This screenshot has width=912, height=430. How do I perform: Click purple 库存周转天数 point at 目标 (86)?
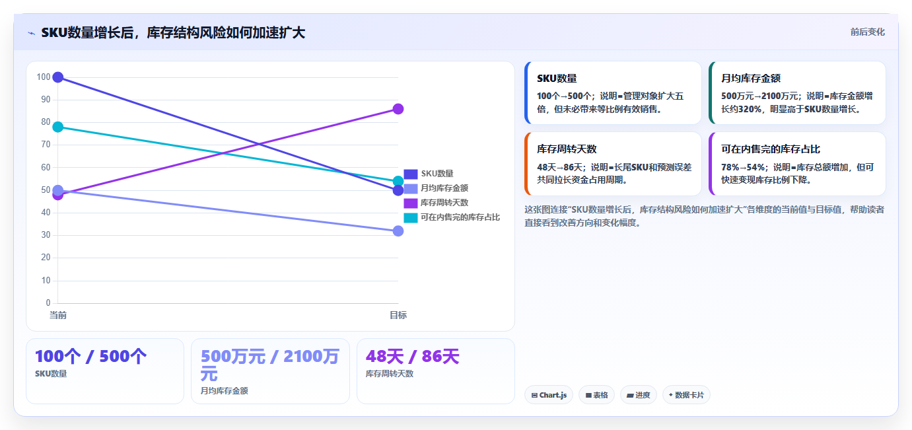click(x=398, y=109)
